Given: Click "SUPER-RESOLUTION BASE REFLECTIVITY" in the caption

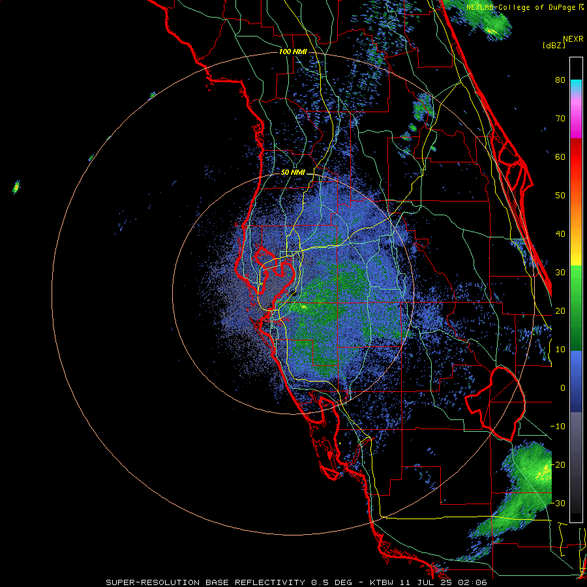Looking at the screenshot, I should 205,582.
